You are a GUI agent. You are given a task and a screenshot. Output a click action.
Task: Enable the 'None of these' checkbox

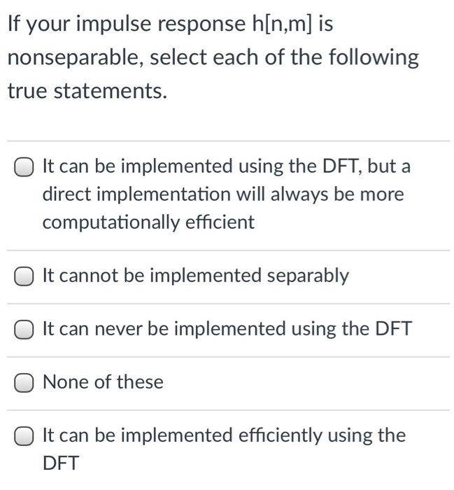click(24, 382)
